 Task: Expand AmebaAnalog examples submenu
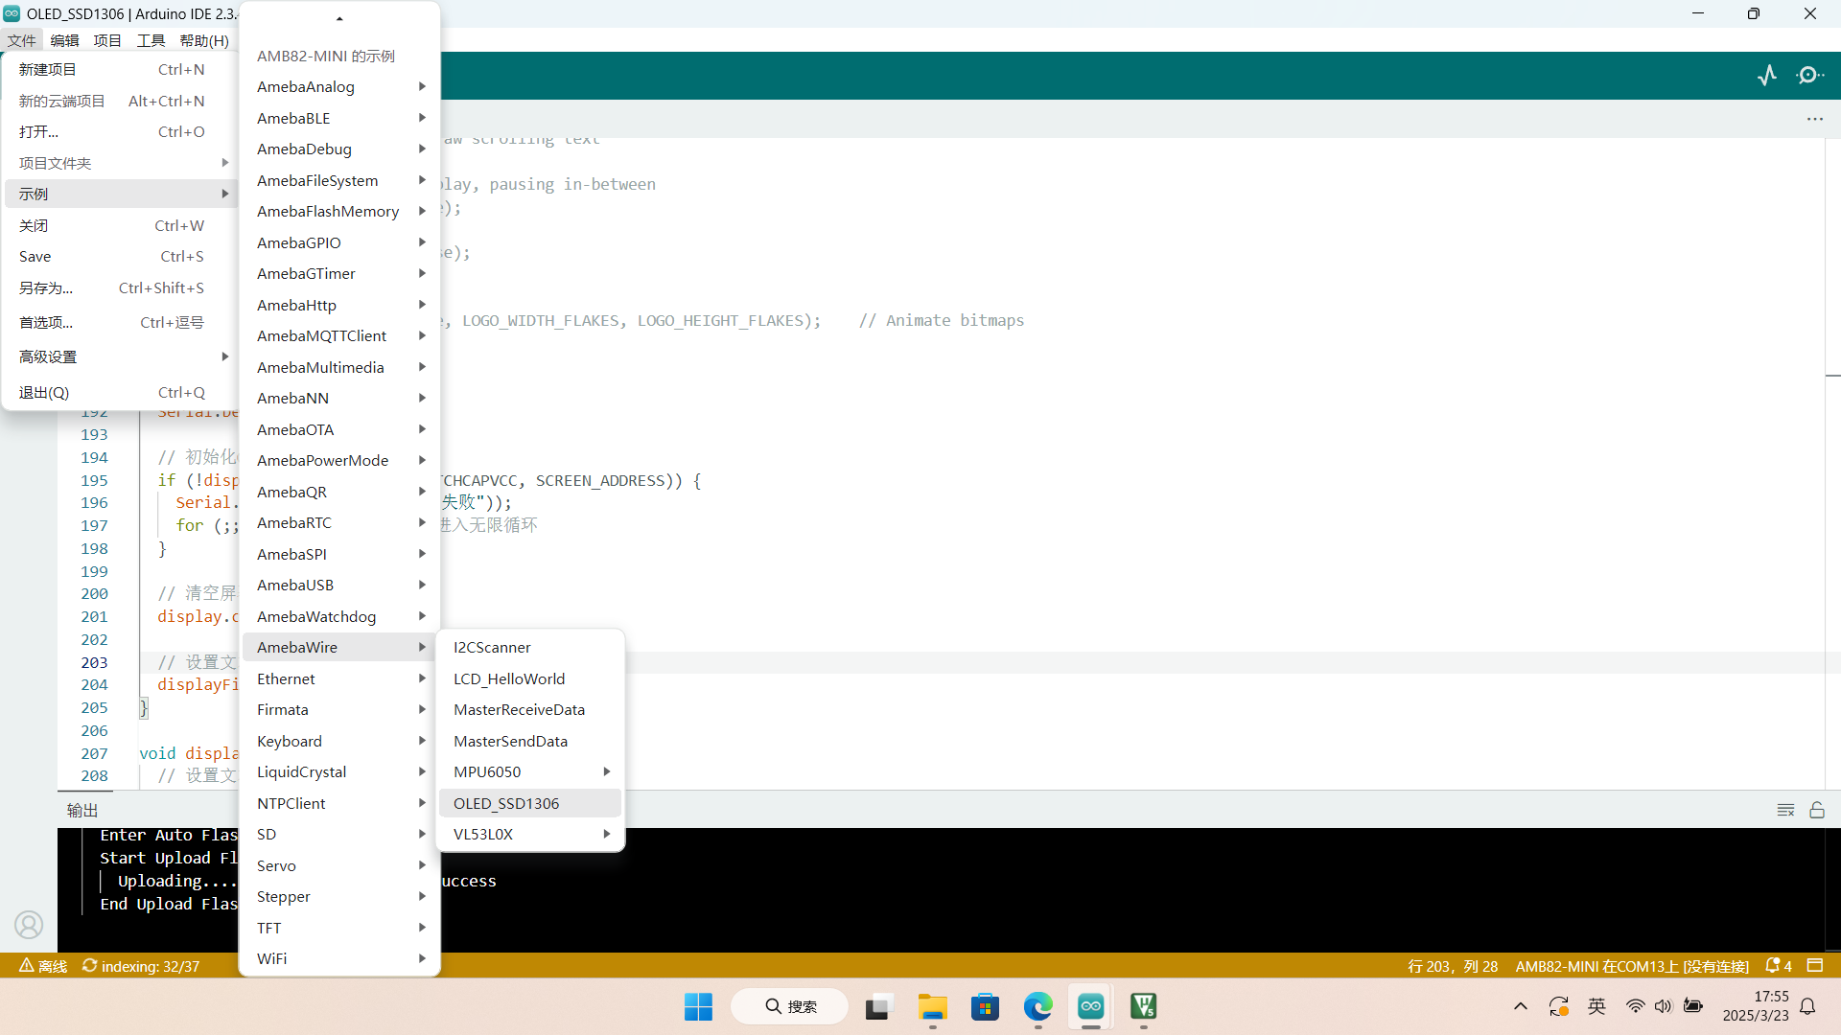click(x=339, y=86)
